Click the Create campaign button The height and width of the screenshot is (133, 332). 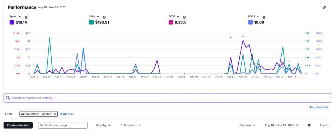point(18,125)
